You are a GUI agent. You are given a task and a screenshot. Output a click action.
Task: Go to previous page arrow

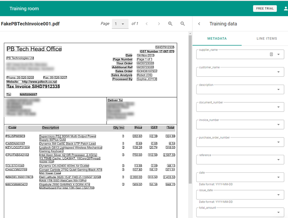click(x=146, y=24)
